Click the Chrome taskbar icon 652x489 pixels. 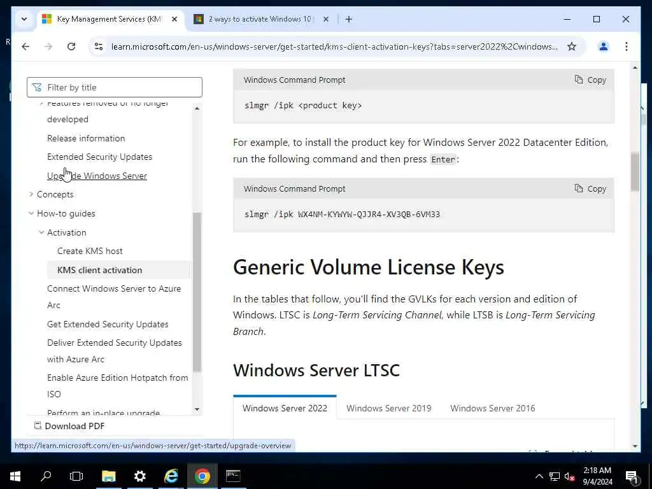202,476
